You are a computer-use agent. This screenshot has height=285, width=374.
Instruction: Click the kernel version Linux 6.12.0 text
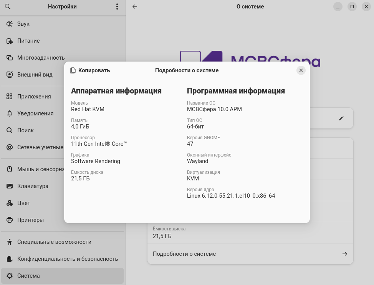pos(231,196)
